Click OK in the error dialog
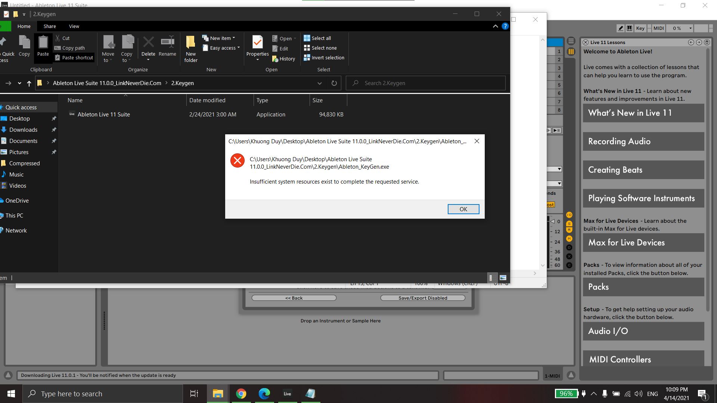The image size is (717, 403). (463, 209)
